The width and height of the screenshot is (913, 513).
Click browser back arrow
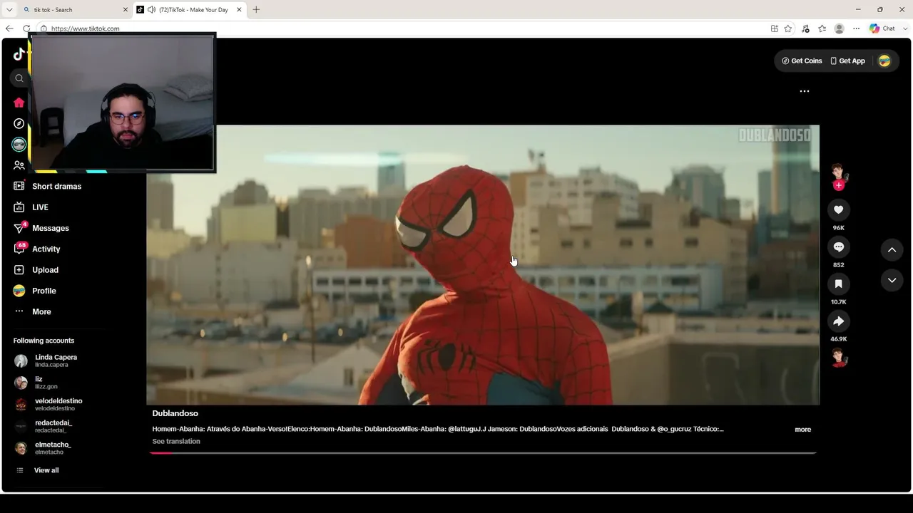[x=9, y=28]
